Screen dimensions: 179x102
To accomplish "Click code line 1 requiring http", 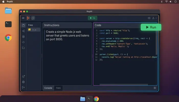I will (115, 31).
